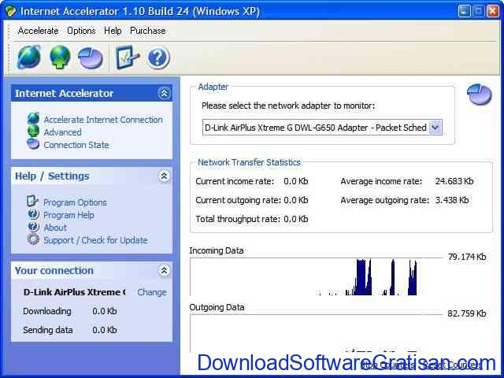Open the Options menu

click(81, 31)
